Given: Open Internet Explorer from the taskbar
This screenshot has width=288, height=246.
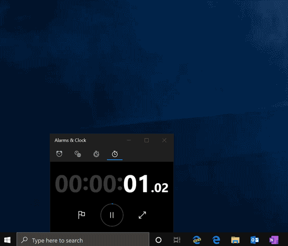Looking at the screenshot, I should point(197,240).
